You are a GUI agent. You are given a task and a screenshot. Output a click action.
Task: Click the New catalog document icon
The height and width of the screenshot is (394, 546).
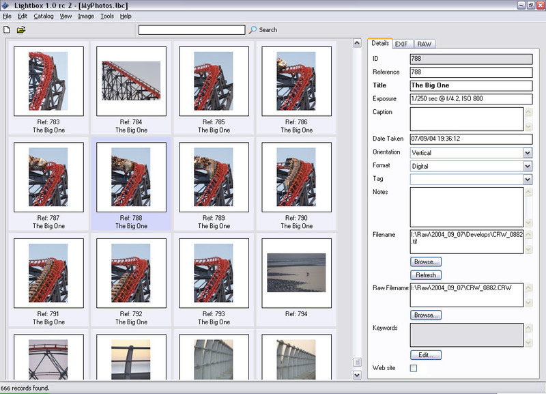click(x=7, y=29)
